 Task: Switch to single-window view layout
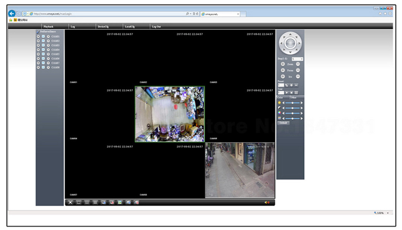[x=79, y=202]
